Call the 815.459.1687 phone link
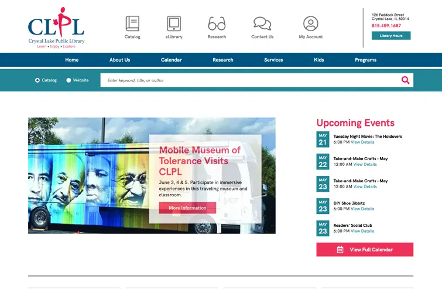This screenshot has height=289, width=442. pyautogui.click(x=386, y=26)
